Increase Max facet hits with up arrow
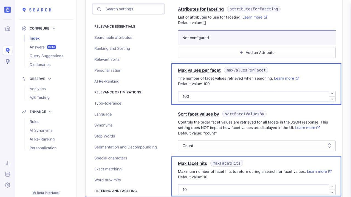The image size is (351, 197). (x=332, y=187)
